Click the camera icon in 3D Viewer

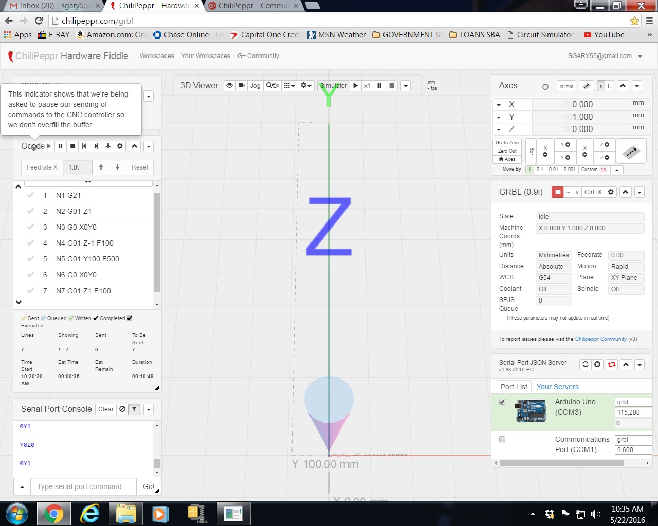pos(241,86)
